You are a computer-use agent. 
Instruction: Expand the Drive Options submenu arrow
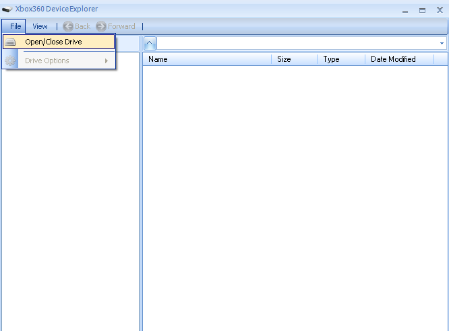click(107, 61)
